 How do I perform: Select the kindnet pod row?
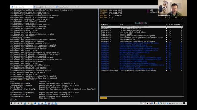142,34
